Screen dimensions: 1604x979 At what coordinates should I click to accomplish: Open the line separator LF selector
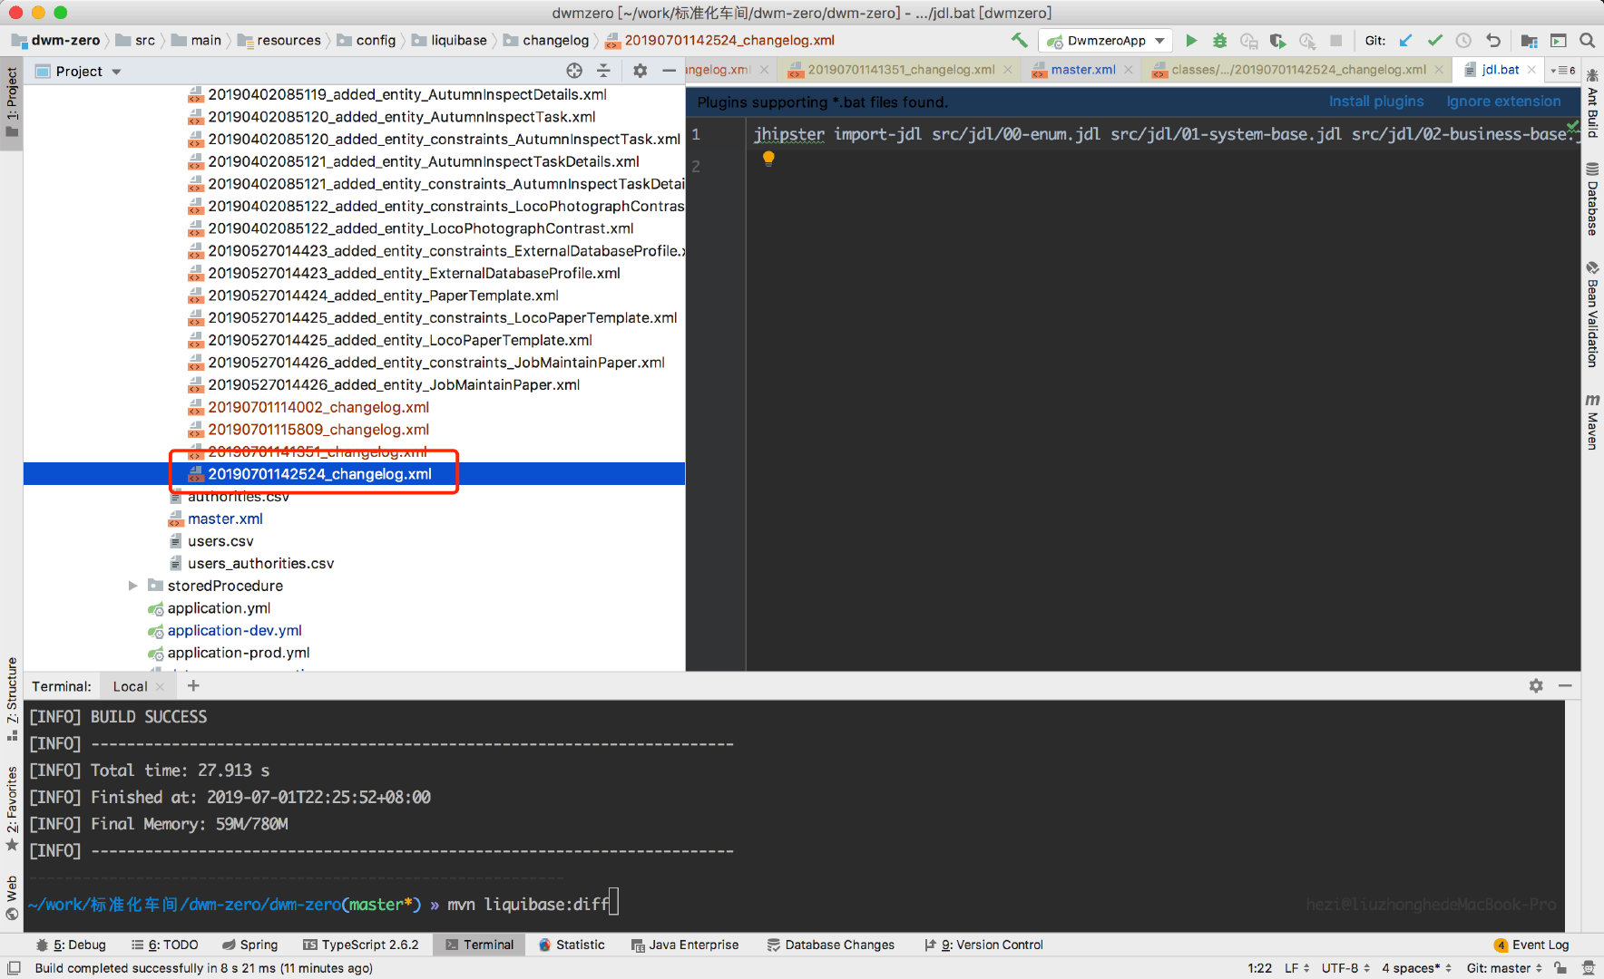(x=1292, y=968)
